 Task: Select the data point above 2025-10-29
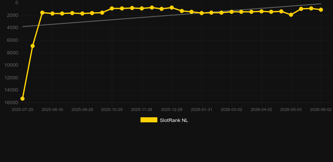click(112, 8)
